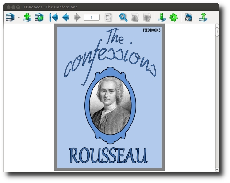Open preferences via the green gear
This screenshot has width=230, height=183.
click(174, 17)
